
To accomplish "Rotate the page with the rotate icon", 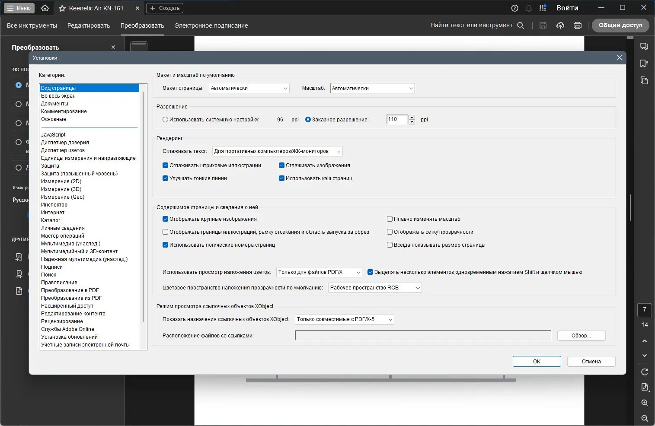I will [644, 372].
